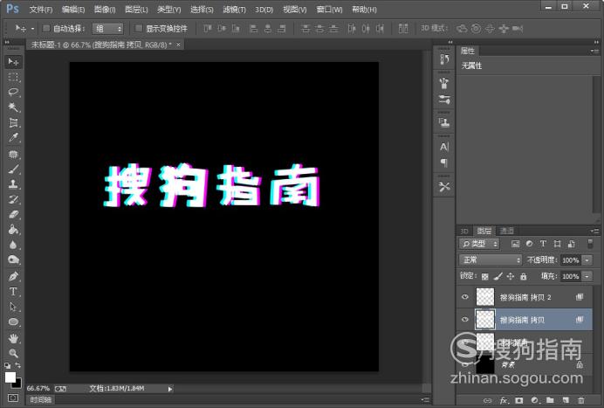The width and height of the screenshot is (604, 408).
Task: Create a new layer group
Action: (550, 400)
